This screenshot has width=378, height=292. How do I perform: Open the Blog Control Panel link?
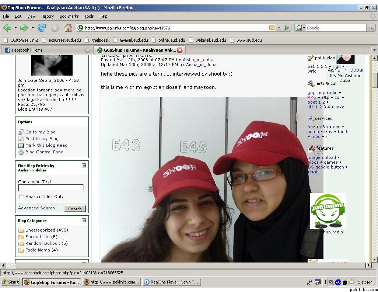pyautogui.click(x=45, y=152)
